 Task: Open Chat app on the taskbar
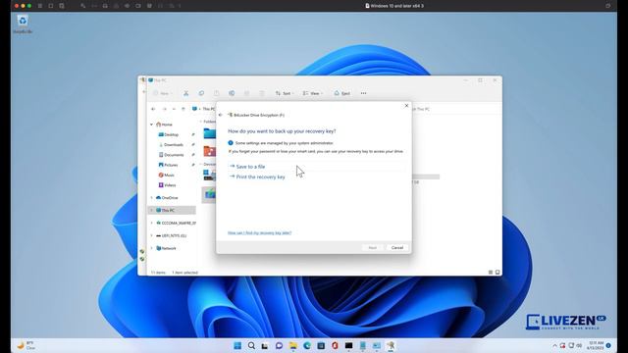(279, 345)
